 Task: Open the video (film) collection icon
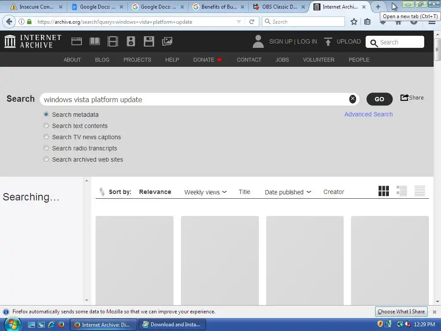tap(113, 41)
